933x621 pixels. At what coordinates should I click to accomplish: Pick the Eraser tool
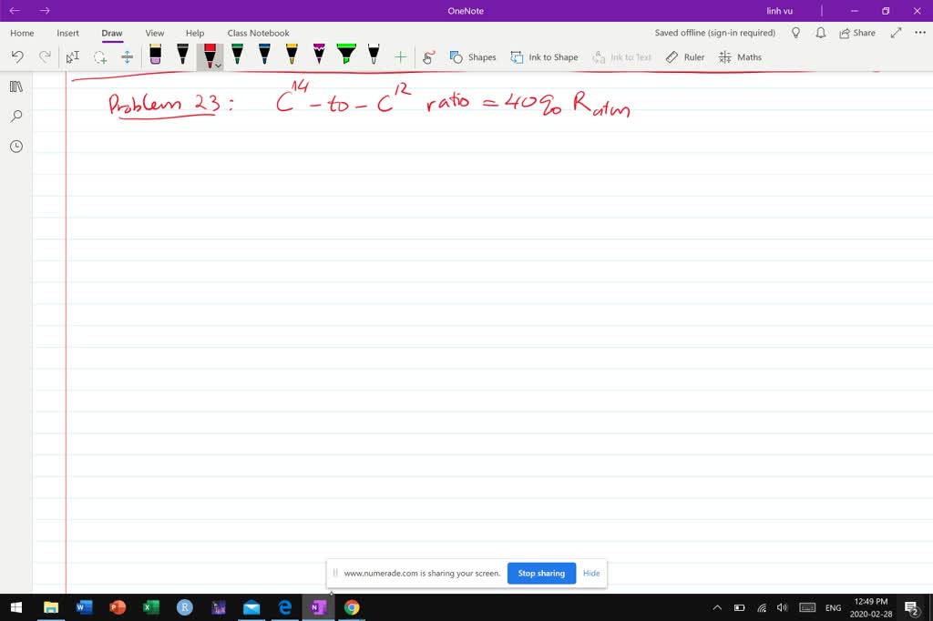[155, 55]
